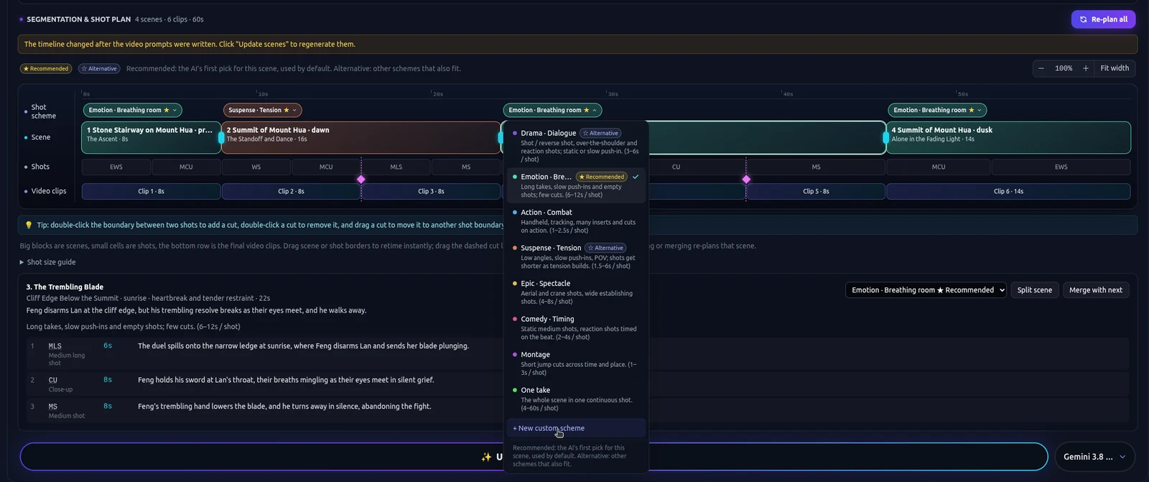The image size is (1149, 482).
Task: Zoom in the timeline with the plus icon
Action: [x=1086, y=68]
